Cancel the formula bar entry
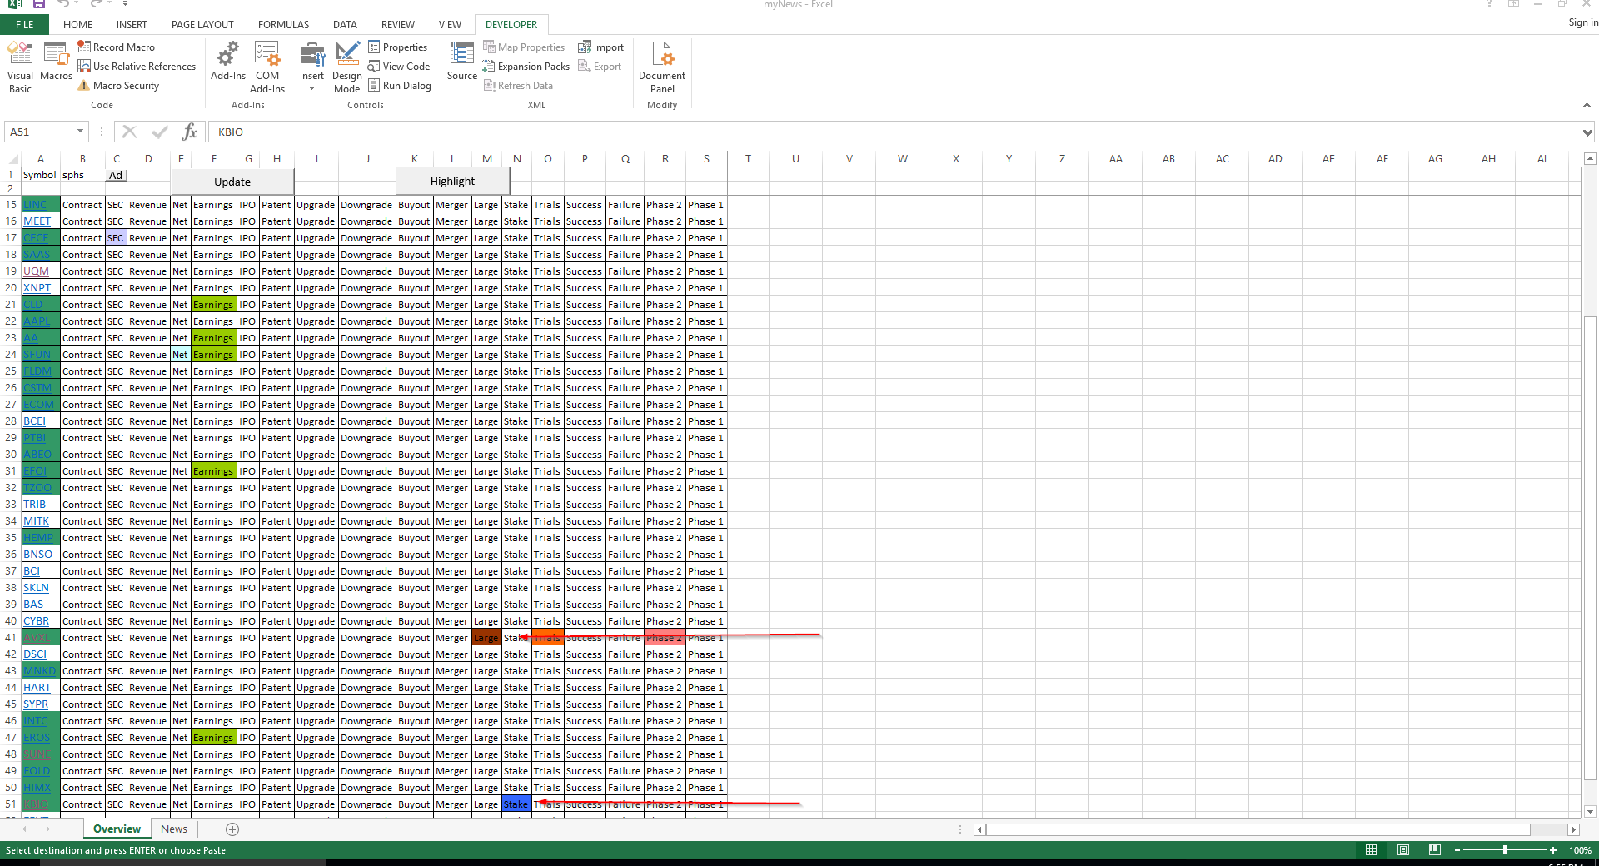The height and width of the screenshot is (866, 1599). point(129,132)
